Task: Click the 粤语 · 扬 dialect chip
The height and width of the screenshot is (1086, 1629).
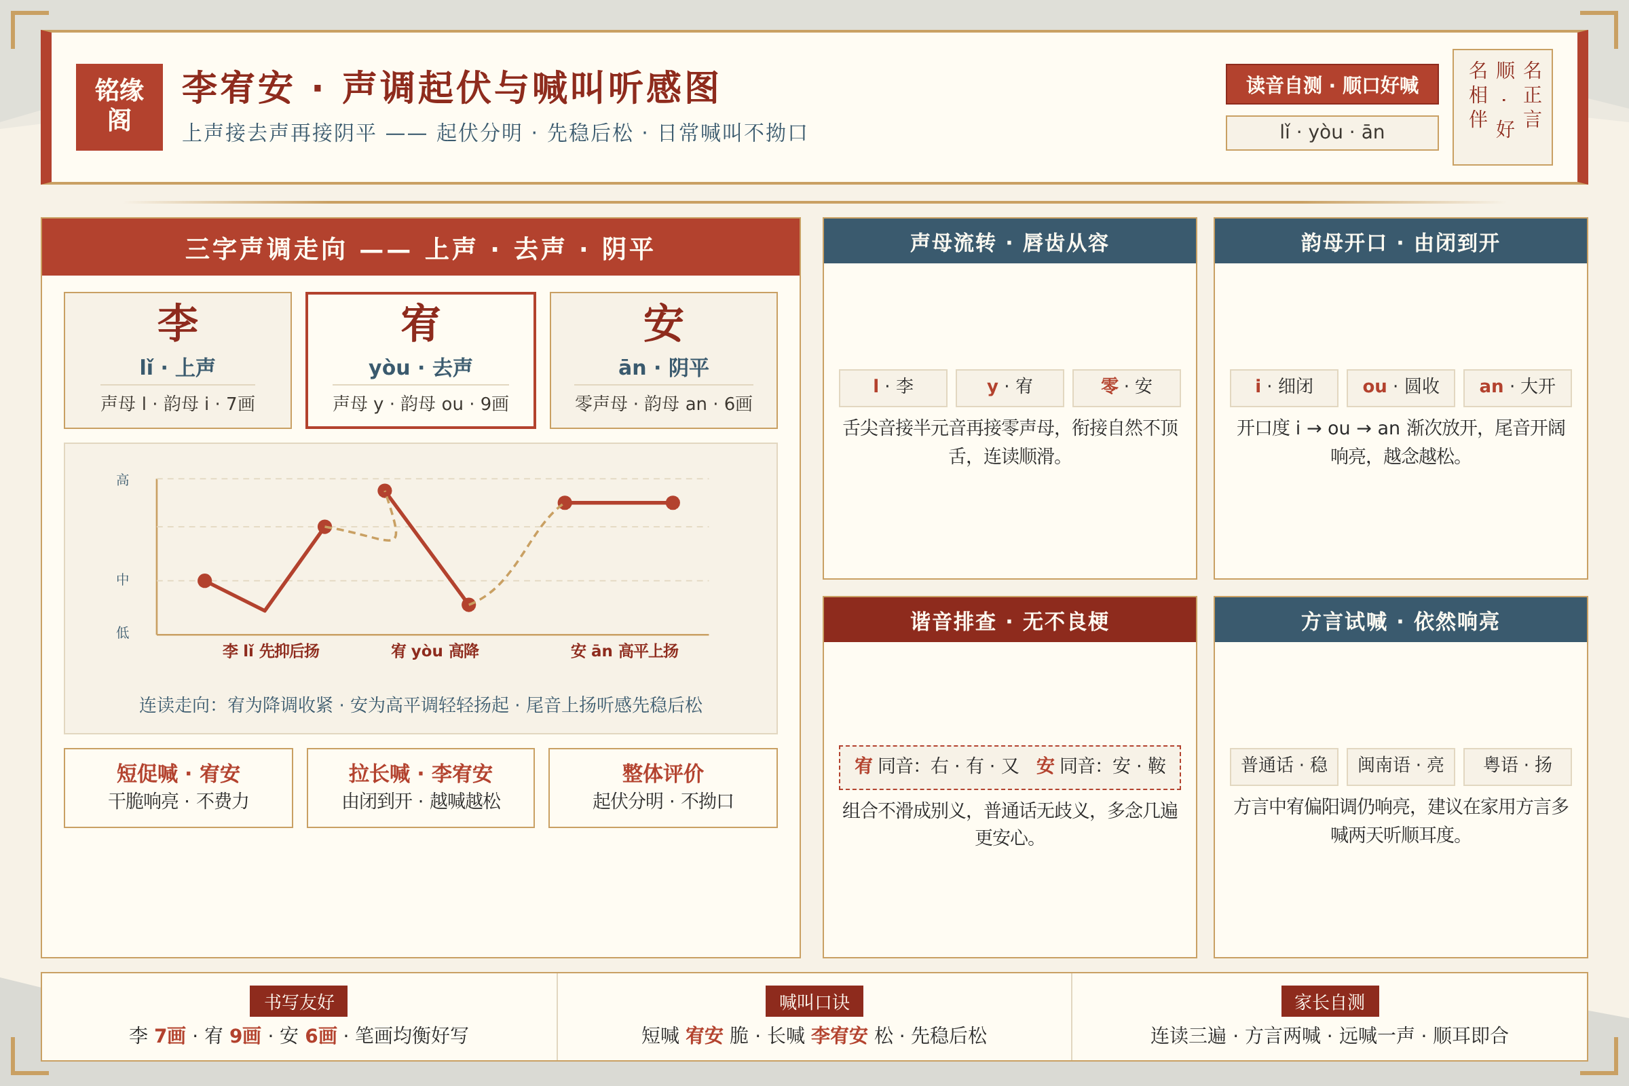Action: pyautogui.click(x=1518, y=766)
